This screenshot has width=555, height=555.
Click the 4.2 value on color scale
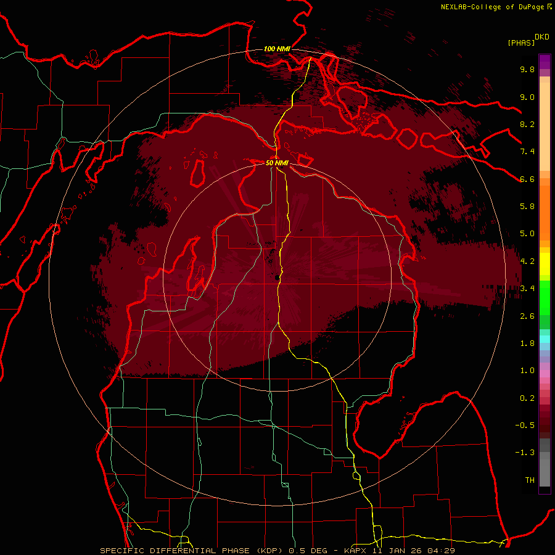point(527,261)
